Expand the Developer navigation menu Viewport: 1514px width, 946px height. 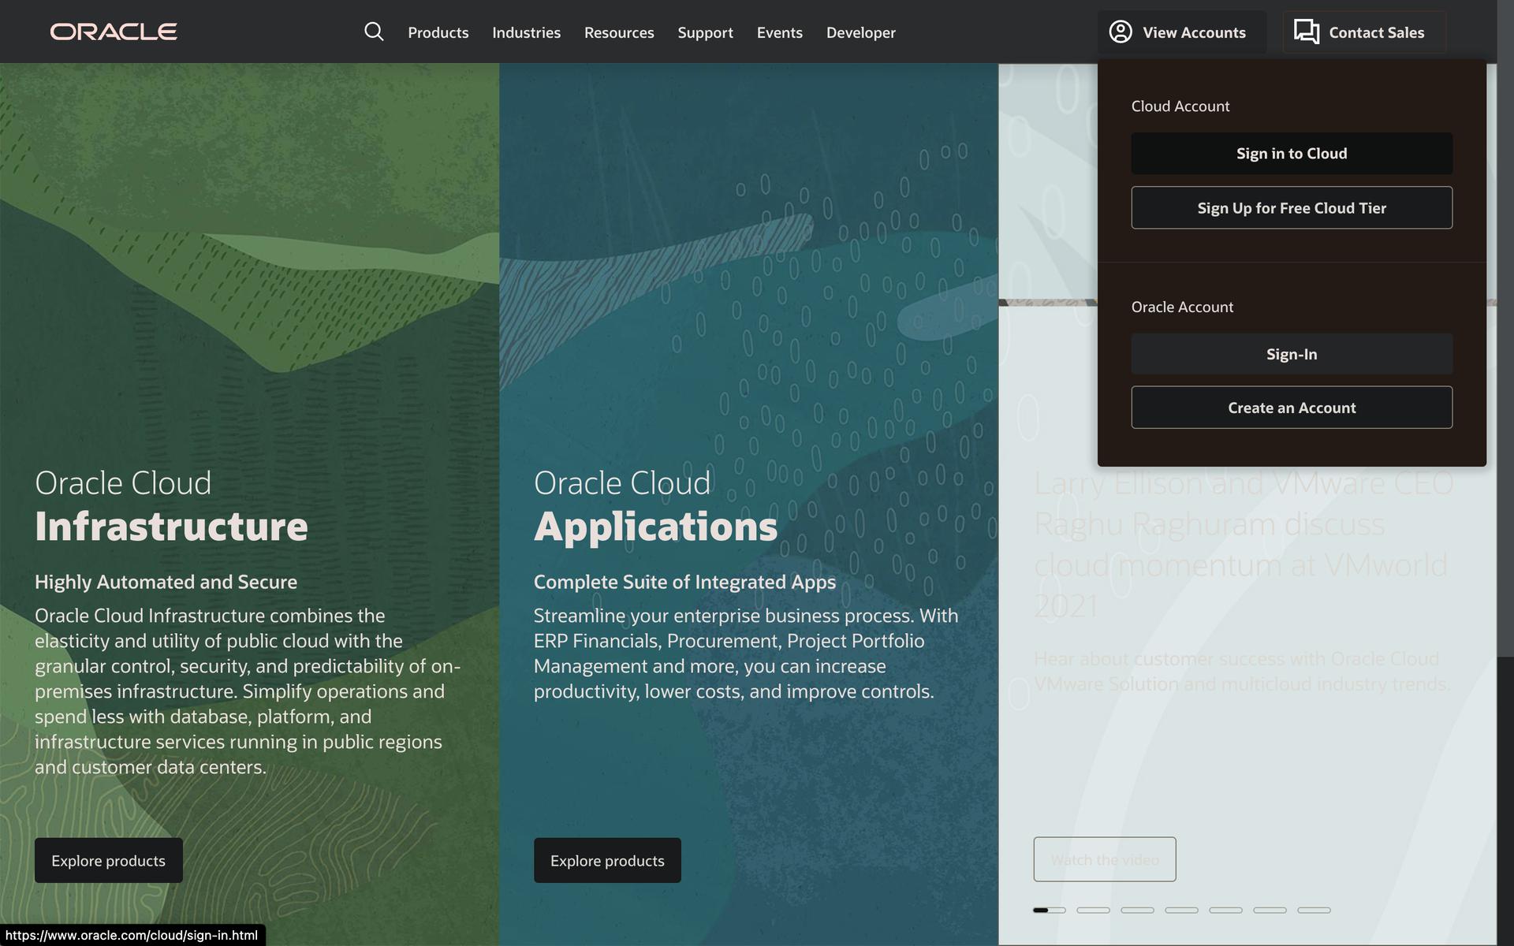[x=860, y=32]
